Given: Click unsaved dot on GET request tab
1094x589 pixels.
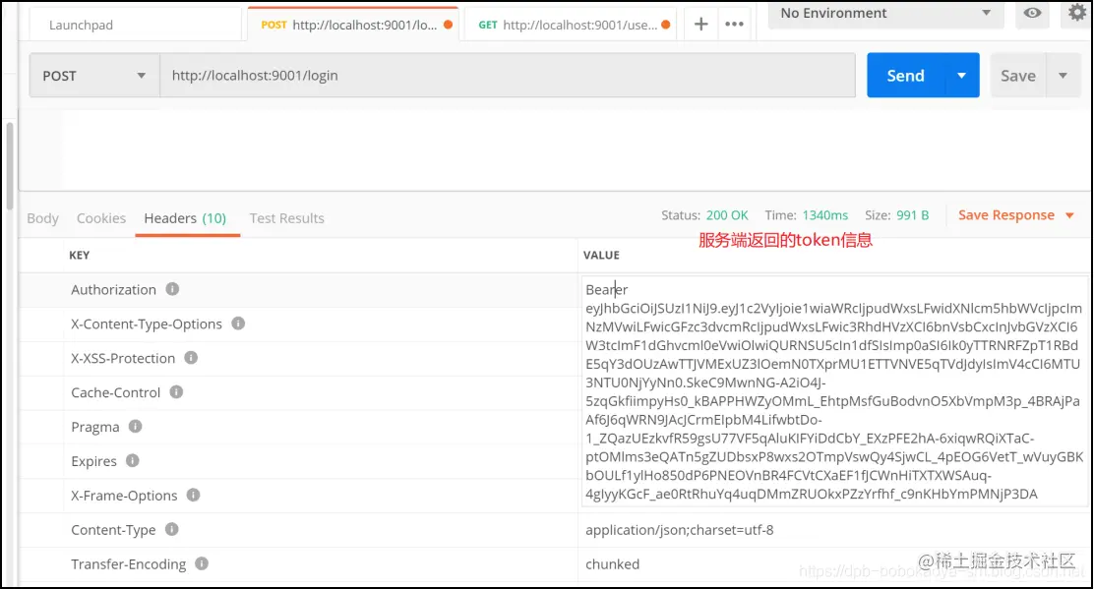Looking at the screenshot, I should tap(666, 25).
